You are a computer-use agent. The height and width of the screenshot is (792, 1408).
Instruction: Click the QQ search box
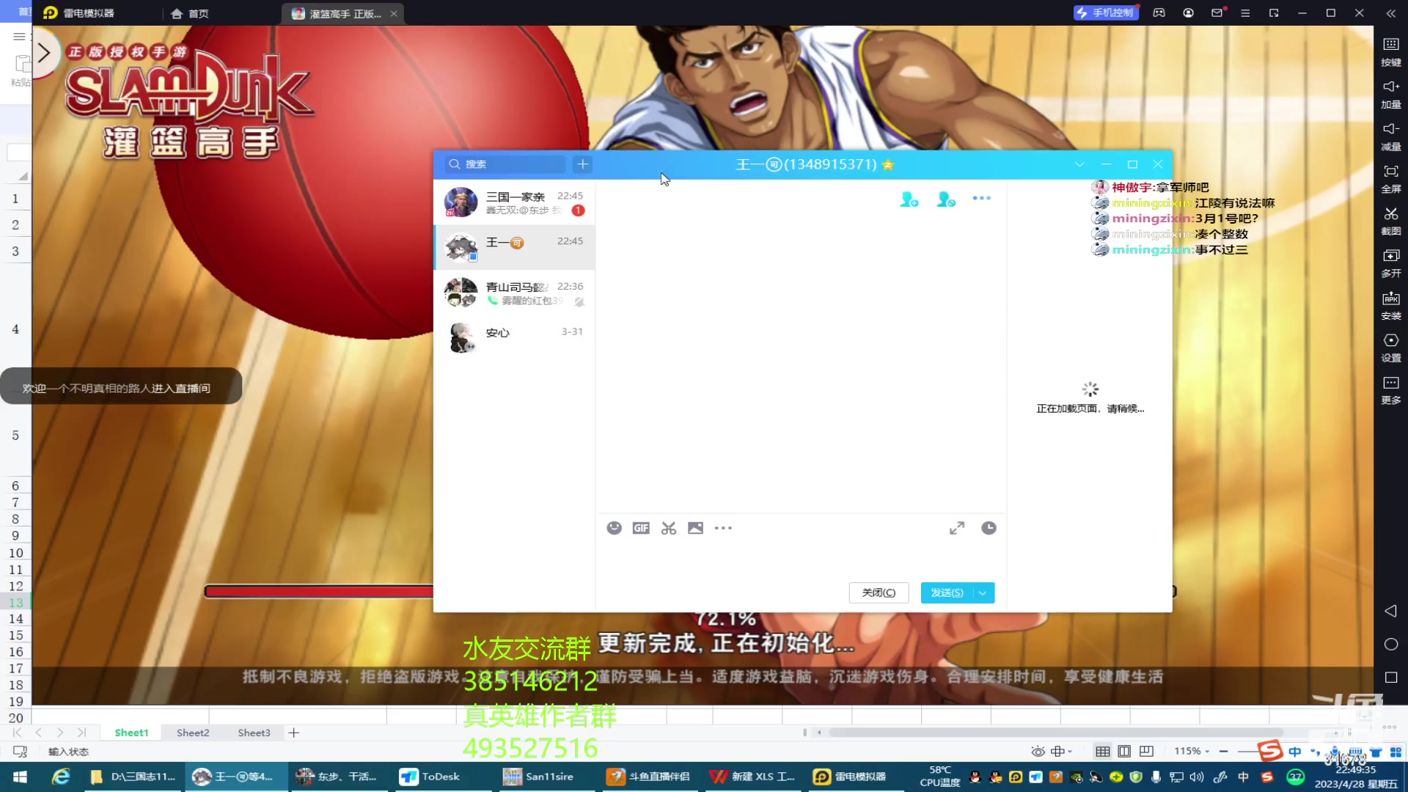click(505, 164)
